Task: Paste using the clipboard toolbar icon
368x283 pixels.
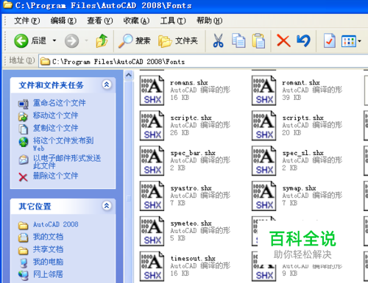Action: pos(258,40)
